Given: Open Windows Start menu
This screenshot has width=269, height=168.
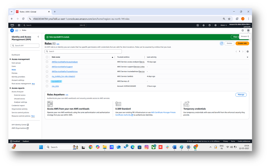Looking at the screenshot, I should point(41,147).
